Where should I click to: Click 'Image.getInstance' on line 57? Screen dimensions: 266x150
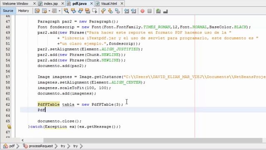click(x=100, y=77)
